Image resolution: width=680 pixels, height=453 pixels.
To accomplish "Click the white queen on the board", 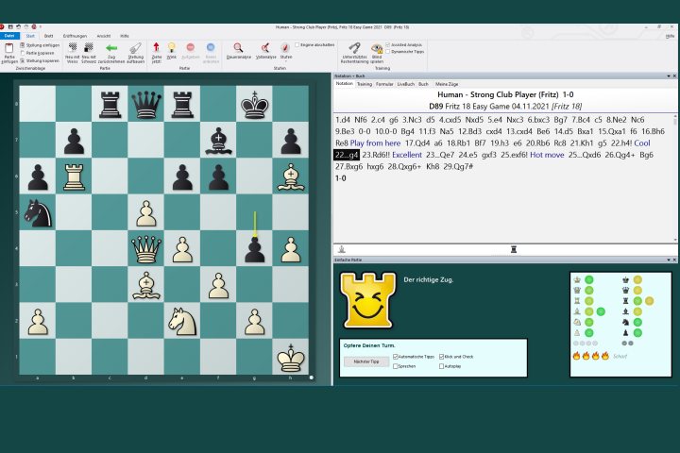I will [145, 249].
